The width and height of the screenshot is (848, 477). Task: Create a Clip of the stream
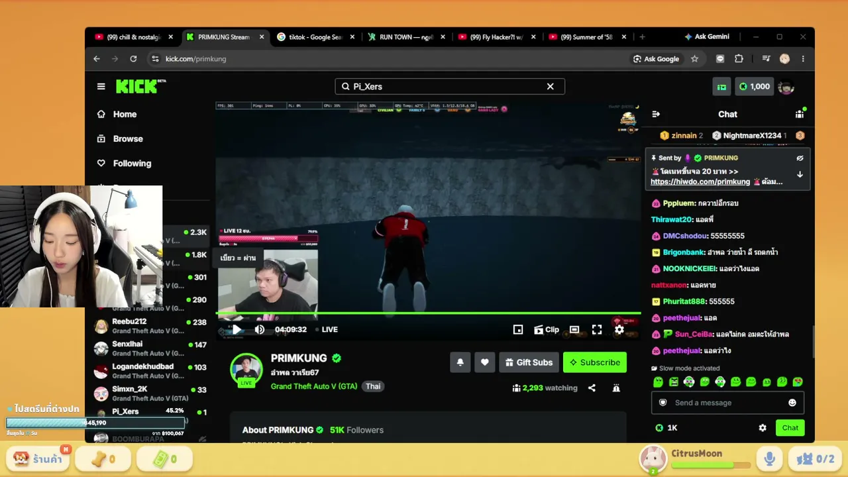click(x=547, y=329)
